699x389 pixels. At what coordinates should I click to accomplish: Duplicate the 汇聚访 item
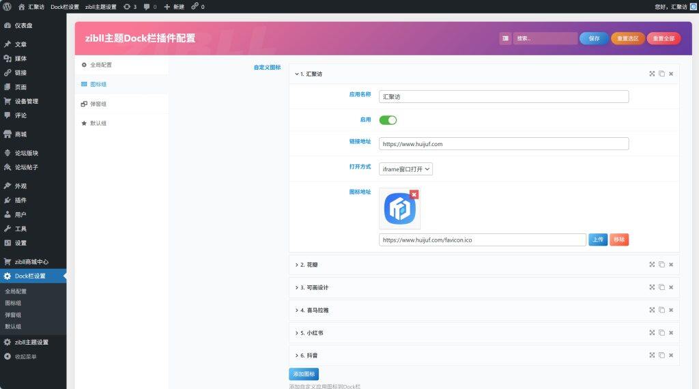tap(661, 74)
